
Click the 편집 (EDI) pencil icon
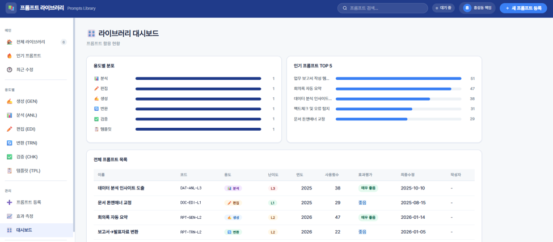[10, 129]
